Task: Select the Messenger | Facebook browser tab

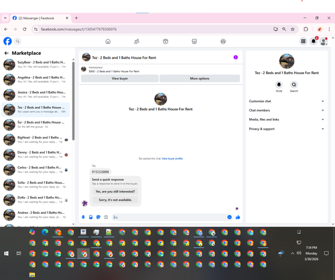Action: point(41,18)
